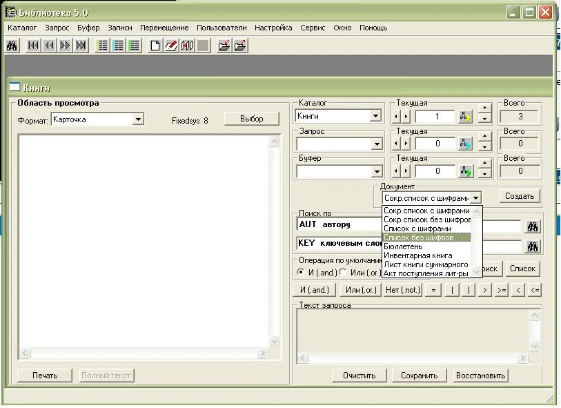Expand the Формат dropdown set to Карточка
Screen dimensions: 561x408
click(138, 119)
